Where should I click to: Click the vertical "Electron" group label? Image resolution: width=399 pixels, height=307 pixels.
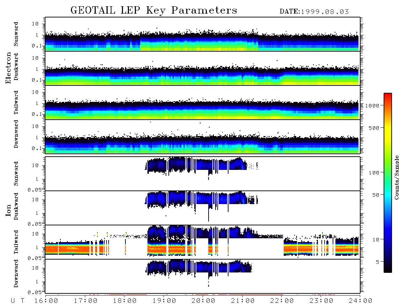(x=8, y=68)
